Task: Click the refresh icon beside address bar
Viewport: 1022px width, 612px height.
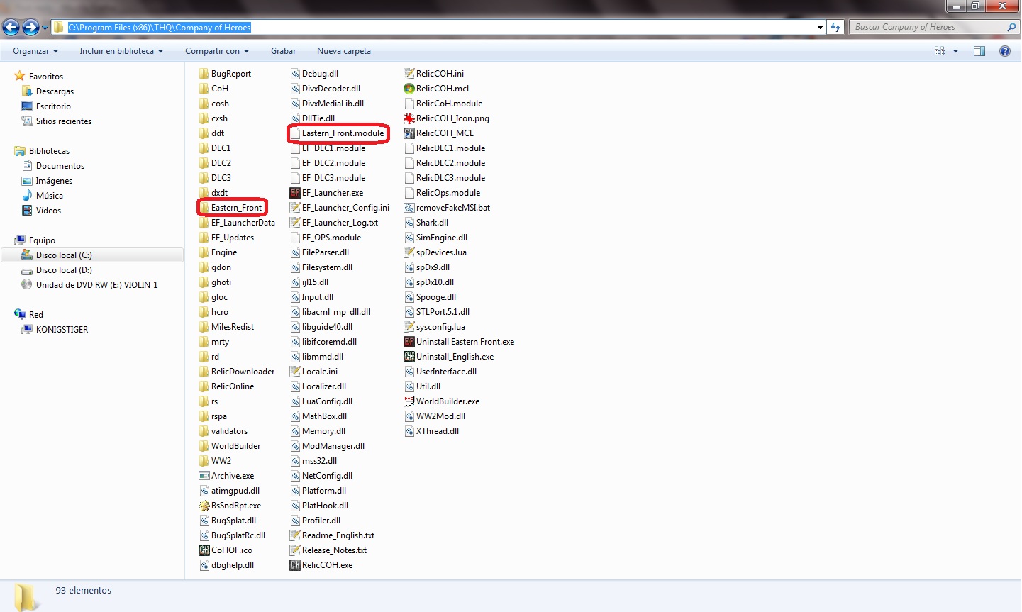Action: 835,28
